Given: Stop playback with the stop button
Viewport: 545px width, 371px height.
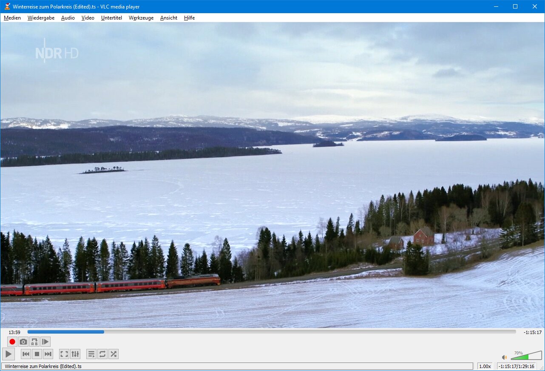Looking at the screenshot, I should (37, 354).
